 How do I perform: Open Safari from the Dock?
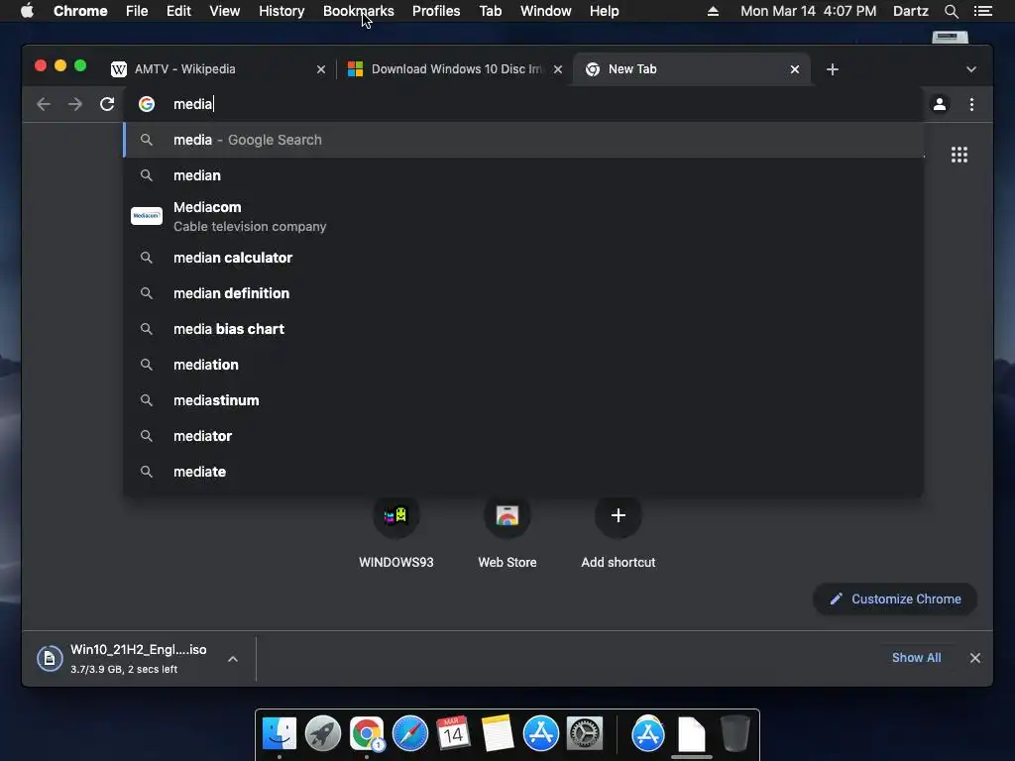point(409,733)
